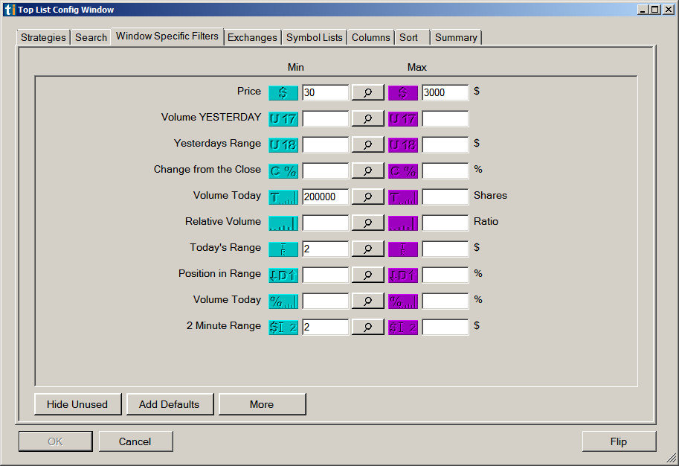This screenshot has height=466, width=679.
Task: Click the Flip button
Action: pyautogui.click(x=619, y=441)
